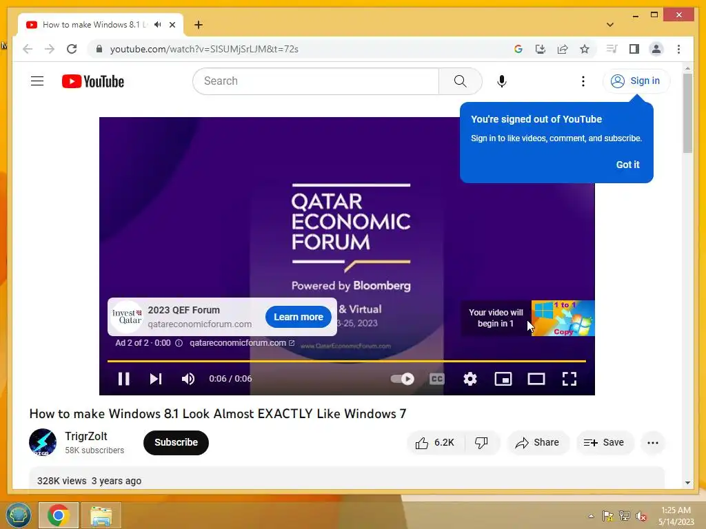Open the Action Center flag icon
706x529 pixels.
(x=607, y=516)
